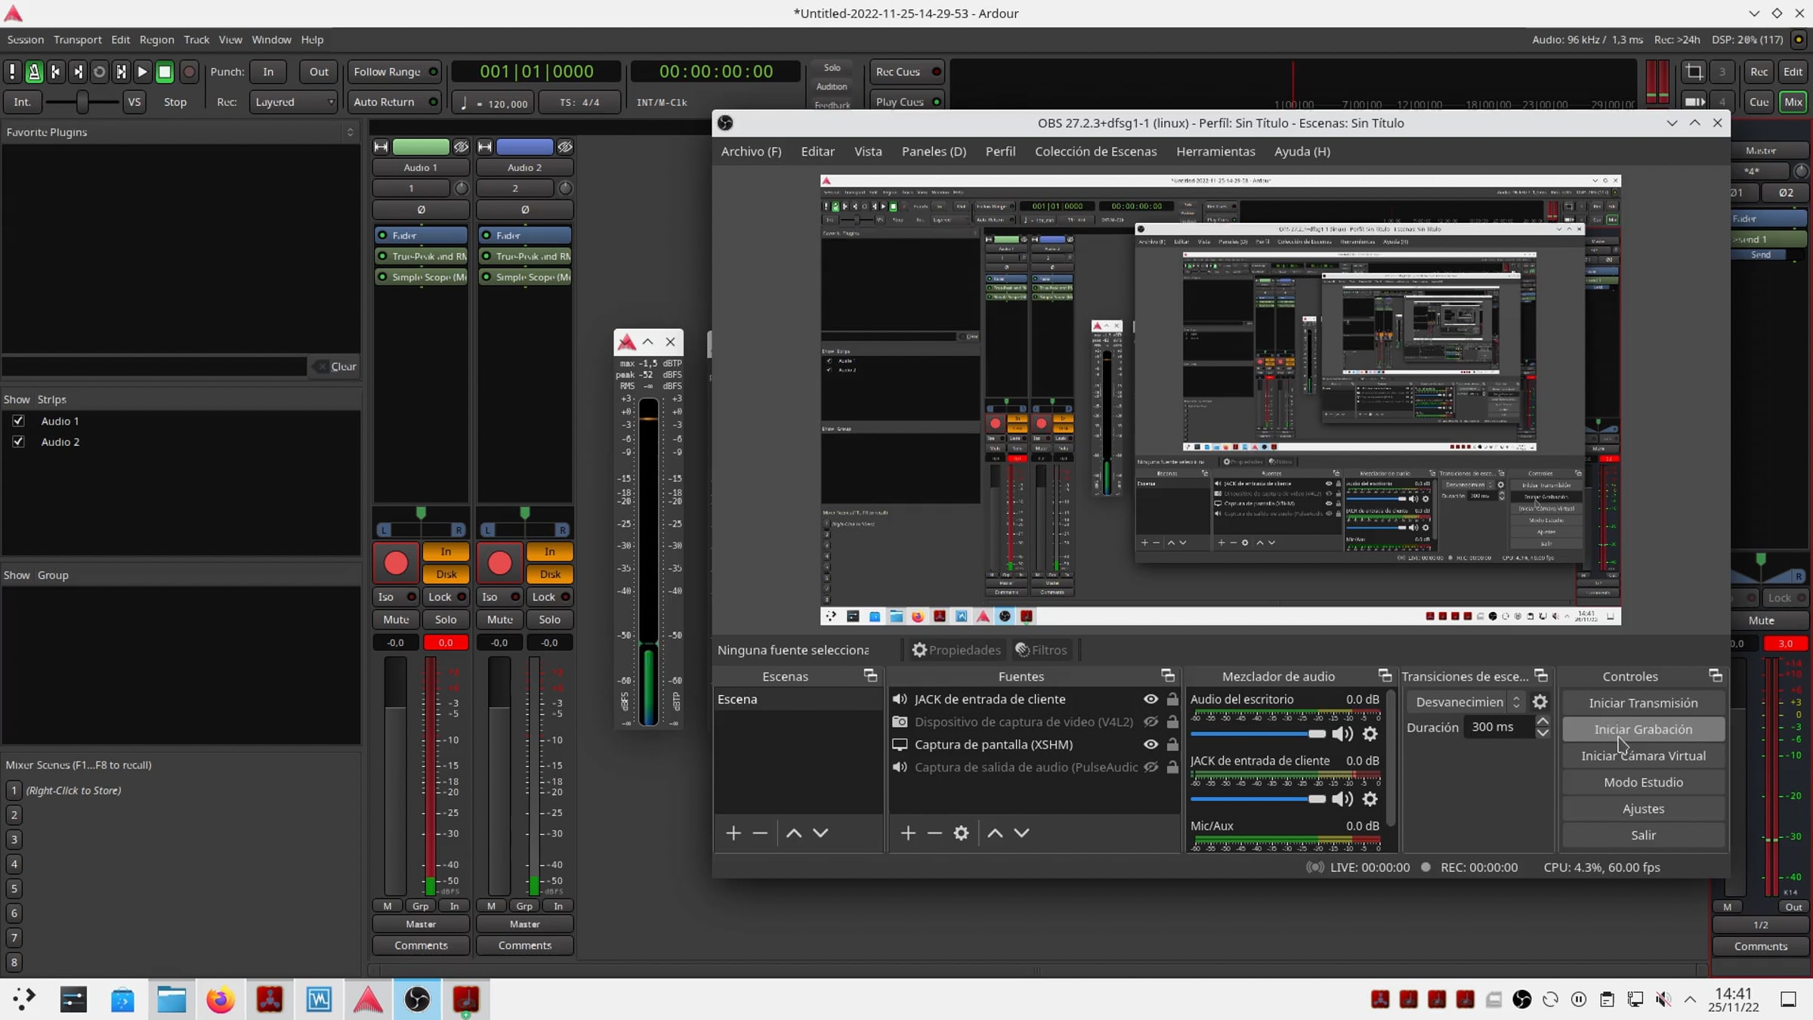Adjust Audio del escritorio volume slider
Image resolution: width=1813 pixels, height=1020 pixels.
1258,734
